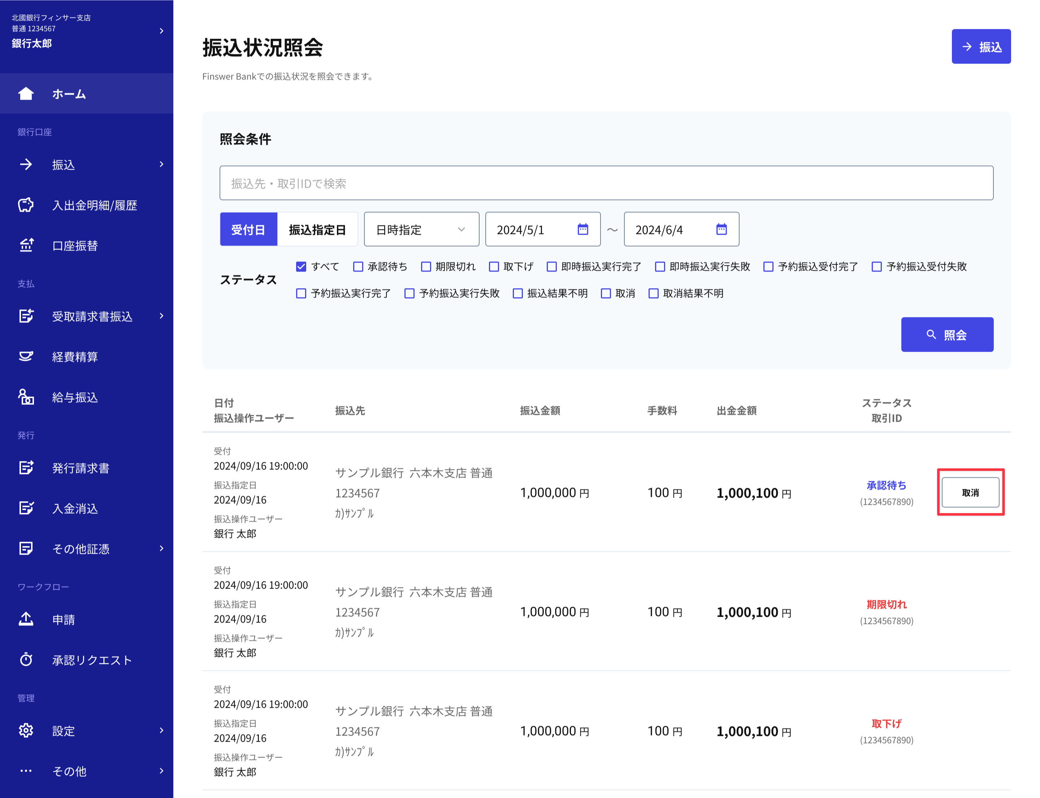Click the 口座振替 bank icon

tap(26, 246)
